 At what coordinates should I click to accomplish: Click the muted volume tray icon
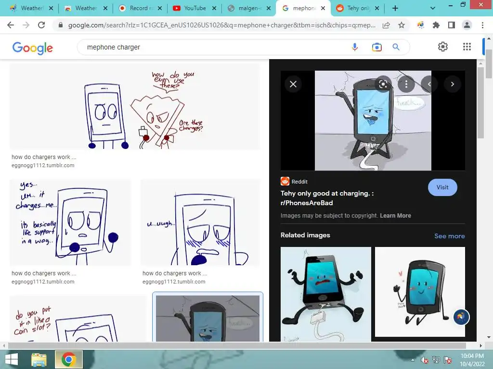coord(425,360)
